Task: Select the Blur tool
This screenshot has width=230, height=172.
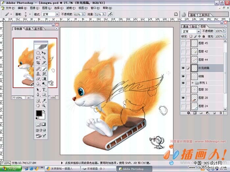Action: coord(38,84)
